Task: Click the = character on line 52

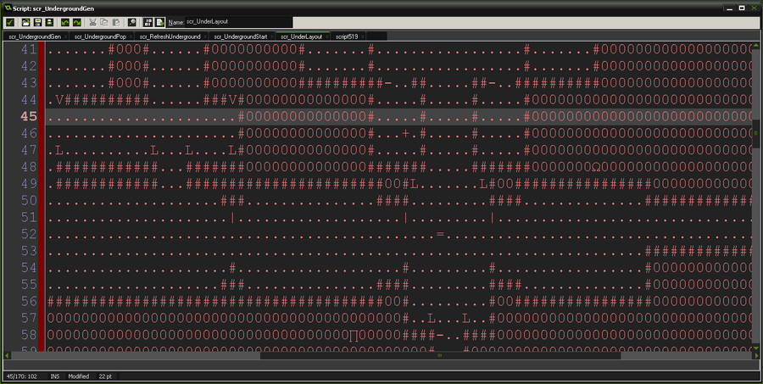Action: [x=440, y=235]
